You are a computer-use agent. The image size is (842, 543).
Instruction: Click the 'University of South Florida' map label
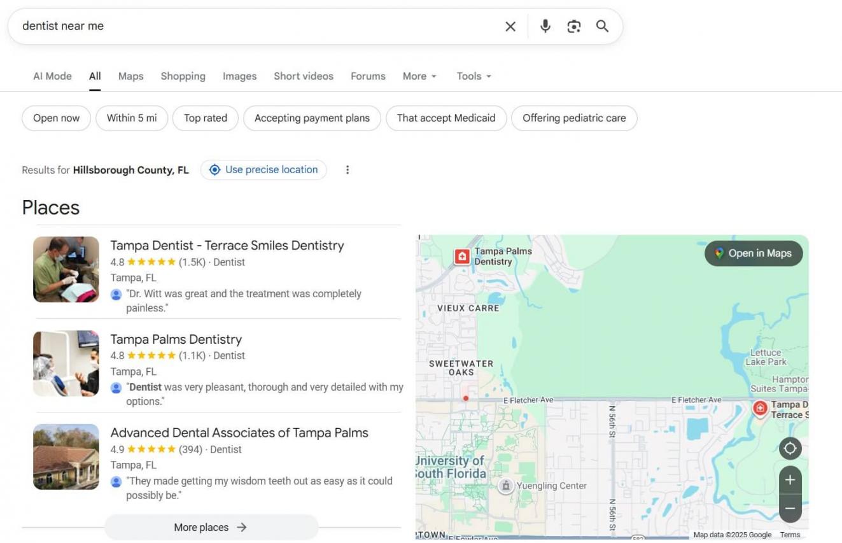[450, 467]
